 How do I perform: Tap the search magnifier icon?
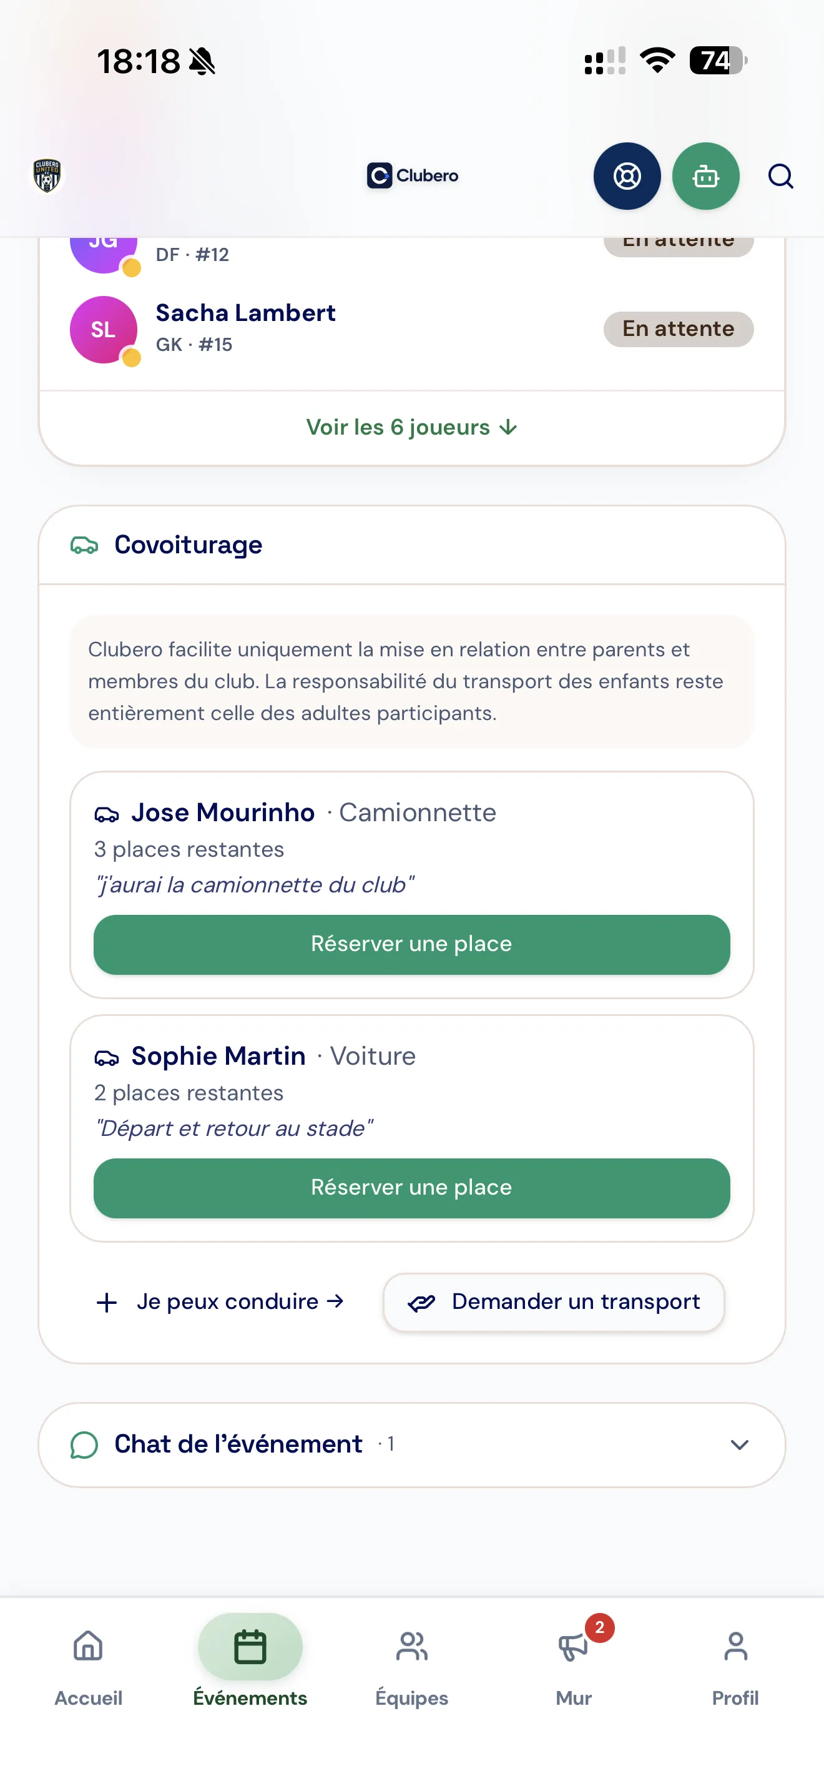coord(780,176)
